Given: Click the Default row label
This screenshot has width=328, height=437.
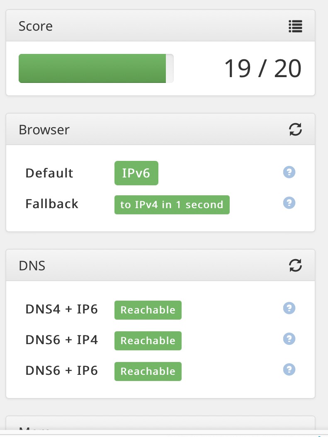Looking at the screenshot, I should pos(49,173).
